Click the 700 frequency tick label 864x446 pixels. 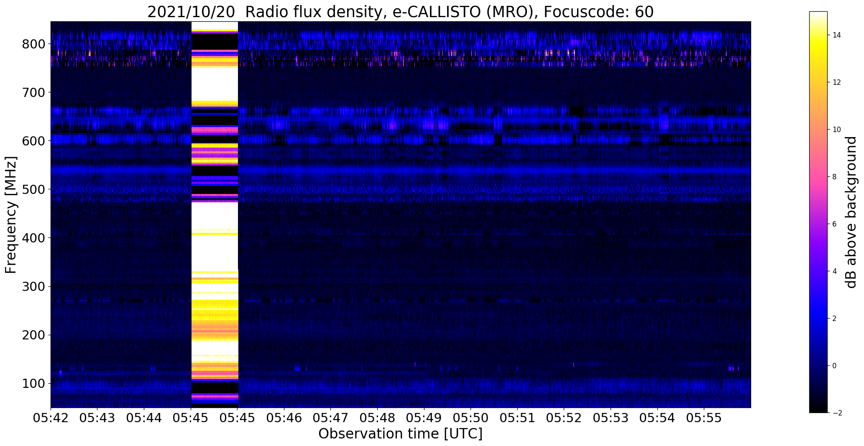pyautogui.click(x=34, y=92)
